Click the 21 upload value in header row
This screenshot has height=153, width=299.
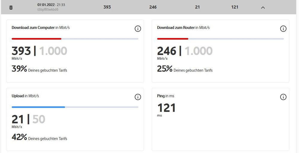click(x=197, y=7)
